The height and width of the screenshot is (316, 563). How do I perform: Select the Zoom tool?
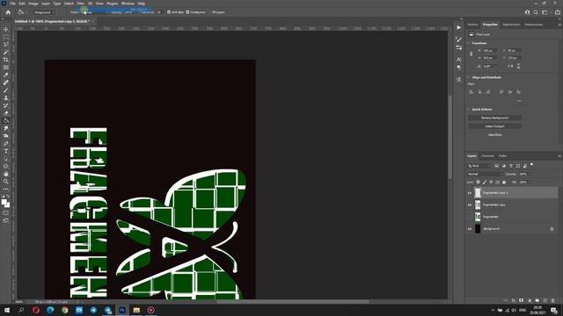point(6,182)
